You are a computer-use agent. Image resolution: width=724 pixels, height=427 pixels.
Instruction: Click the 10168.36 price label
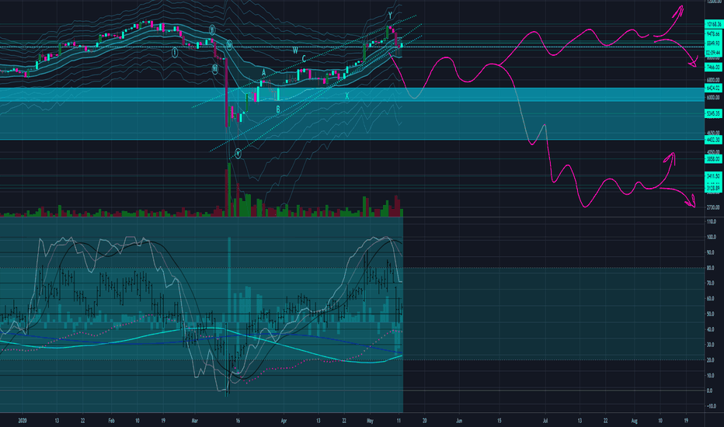[x=713, y=24]
